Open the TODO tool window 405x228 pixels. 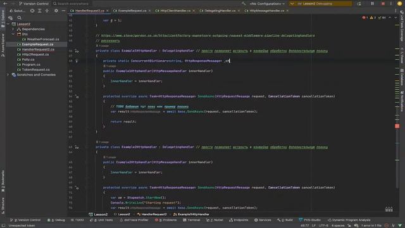point(77,220)
